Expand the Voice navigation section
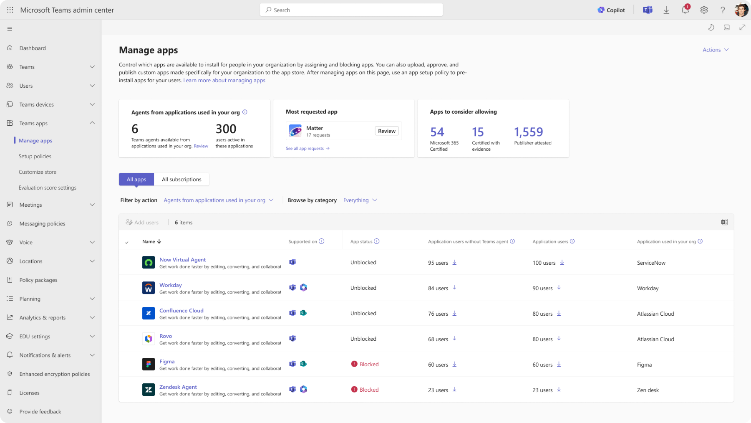This screenshot has width=751, height=423. coord(92,242)
